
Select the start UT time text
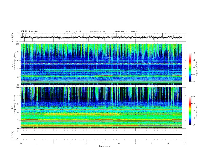[x=127, y=32]
